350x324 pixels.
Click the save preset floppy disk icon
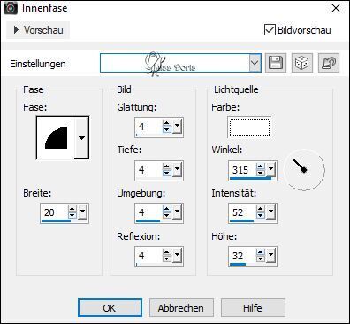[x=276, y=63]
